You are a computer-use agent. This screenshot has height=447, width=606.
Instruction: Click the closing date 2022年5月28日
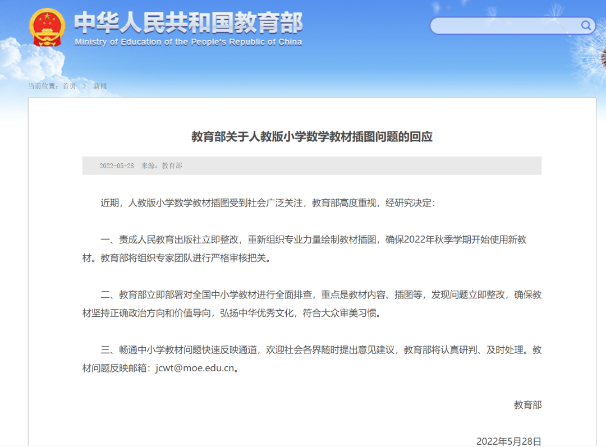(508, 441)
